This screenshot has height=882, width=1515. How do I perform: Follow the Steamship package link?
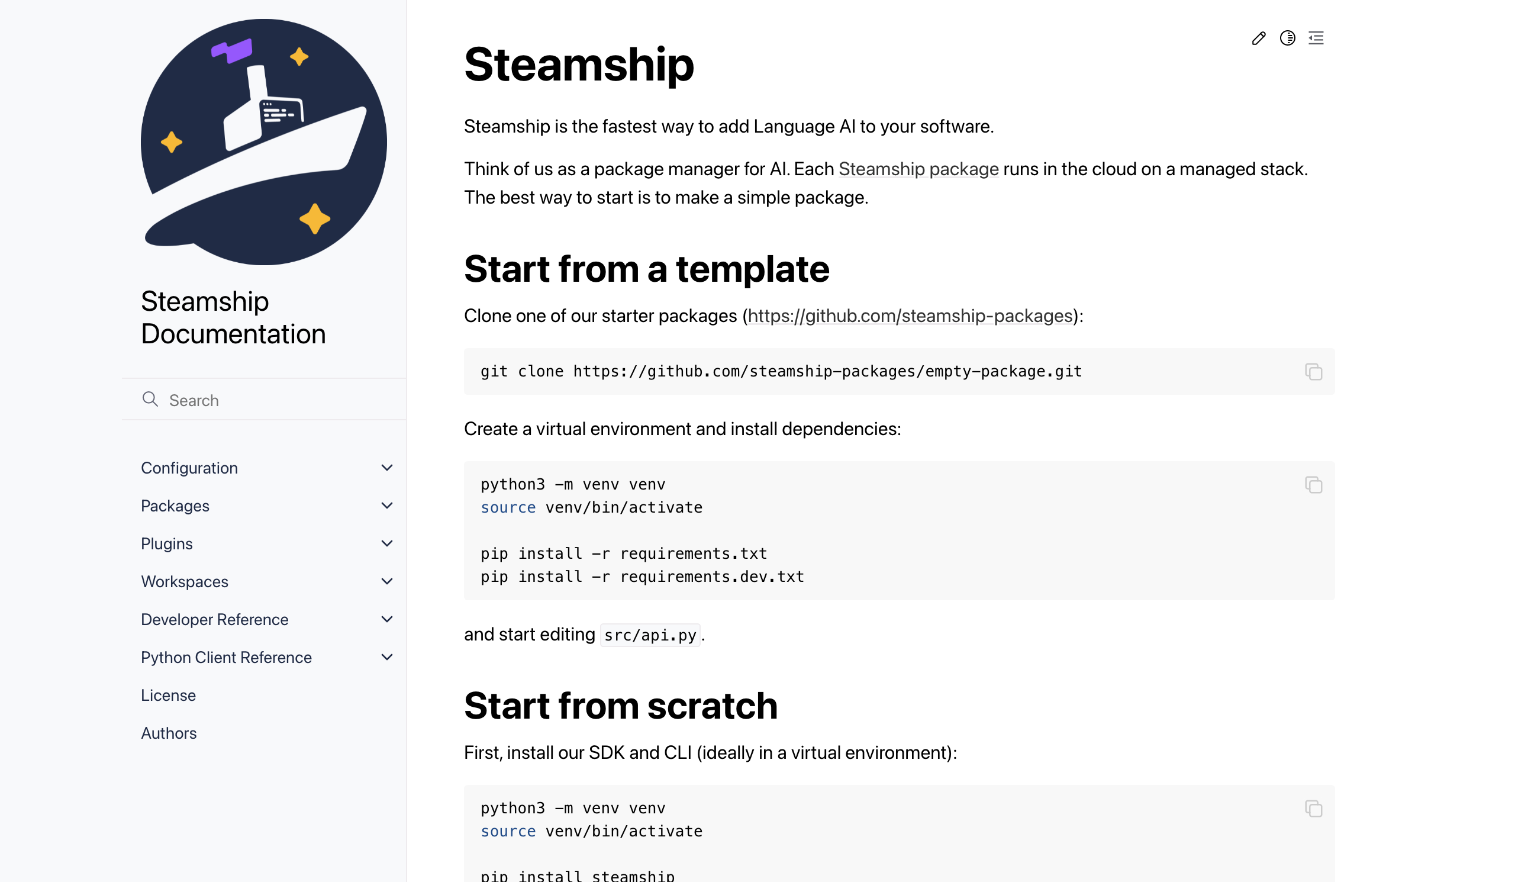(918, 169)
